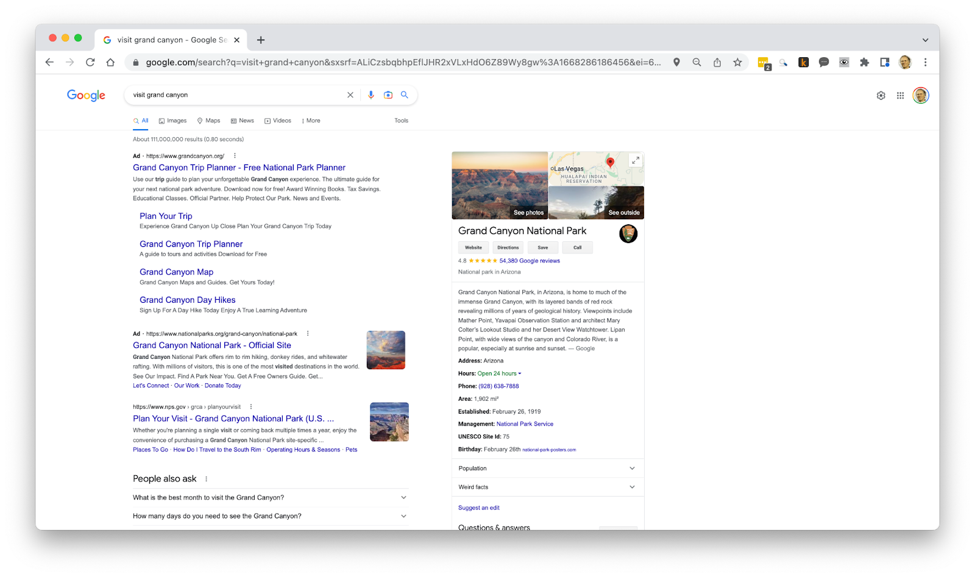Open the tab search chevron at top right

(925, 40)
